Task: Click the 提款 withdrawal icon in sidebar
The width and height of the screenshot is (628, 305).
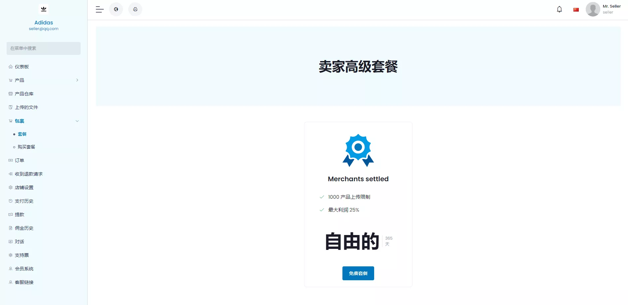Action: (x=10, y=215)
